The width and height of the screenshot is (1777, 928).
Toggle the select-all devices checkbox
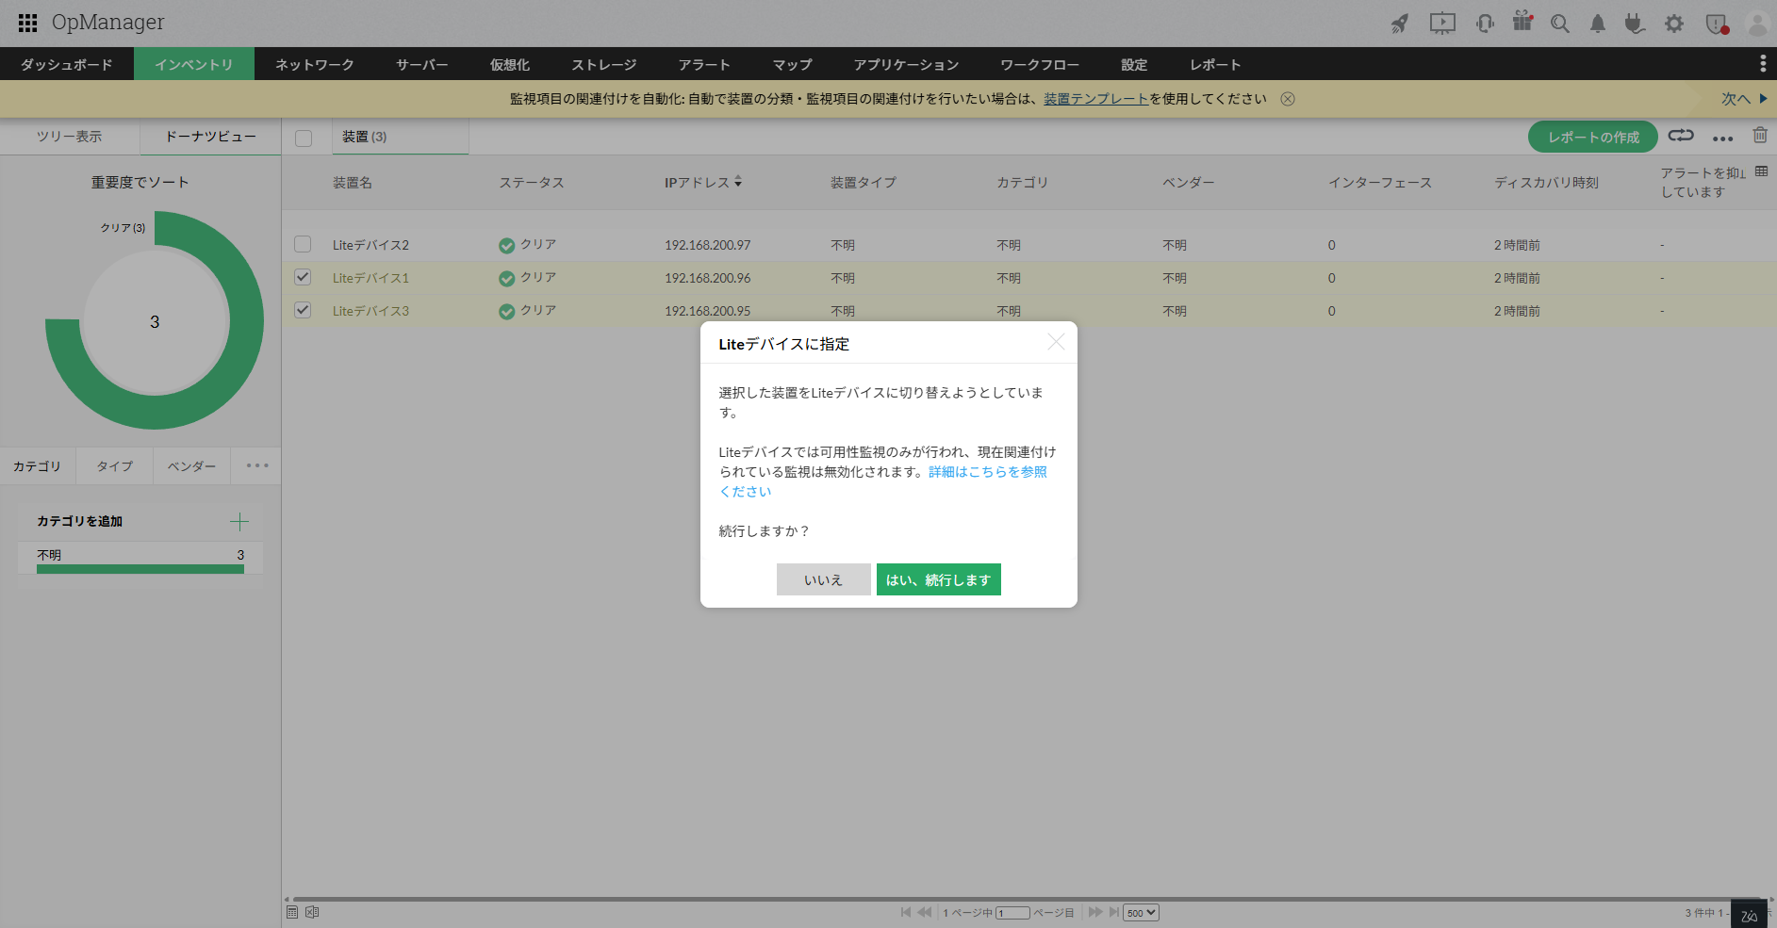(304, 138)
